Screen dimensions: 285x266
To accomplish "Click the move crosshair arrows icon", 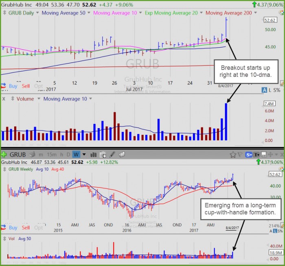I will tap(270, 155).
